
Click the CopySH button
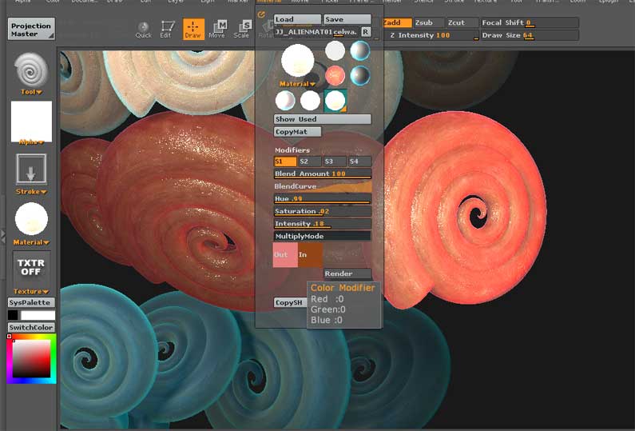pos(291,302)
